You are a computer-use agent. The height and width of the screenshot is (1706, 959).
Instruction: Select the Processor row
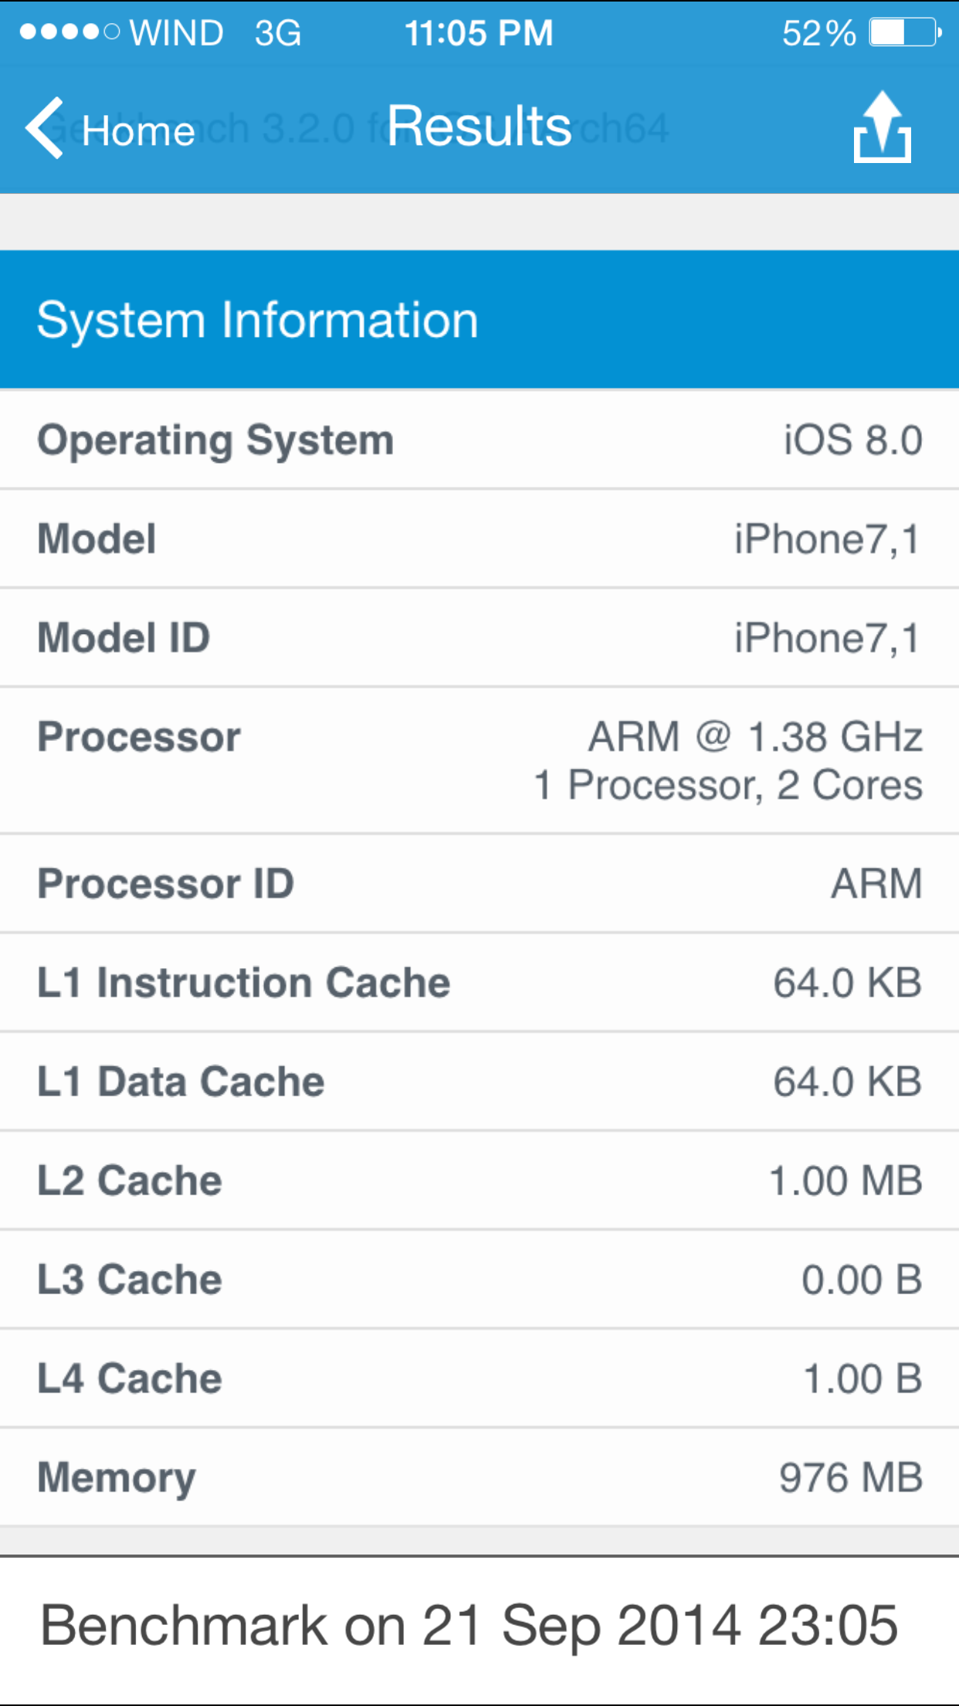tap(479, 760)
